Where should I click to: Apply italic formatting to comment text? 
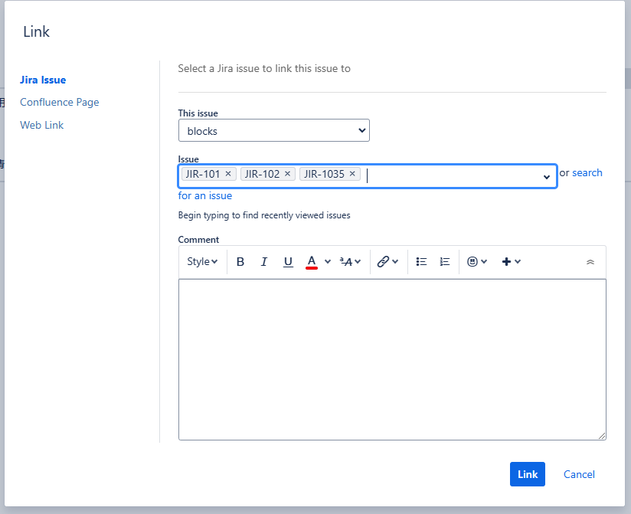(x=264, y=261)
